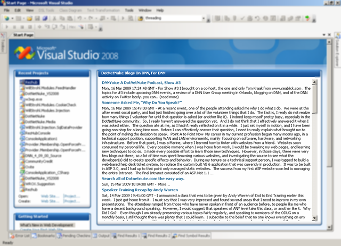Click the source control Undo Checkout icon

coord(257,19)
